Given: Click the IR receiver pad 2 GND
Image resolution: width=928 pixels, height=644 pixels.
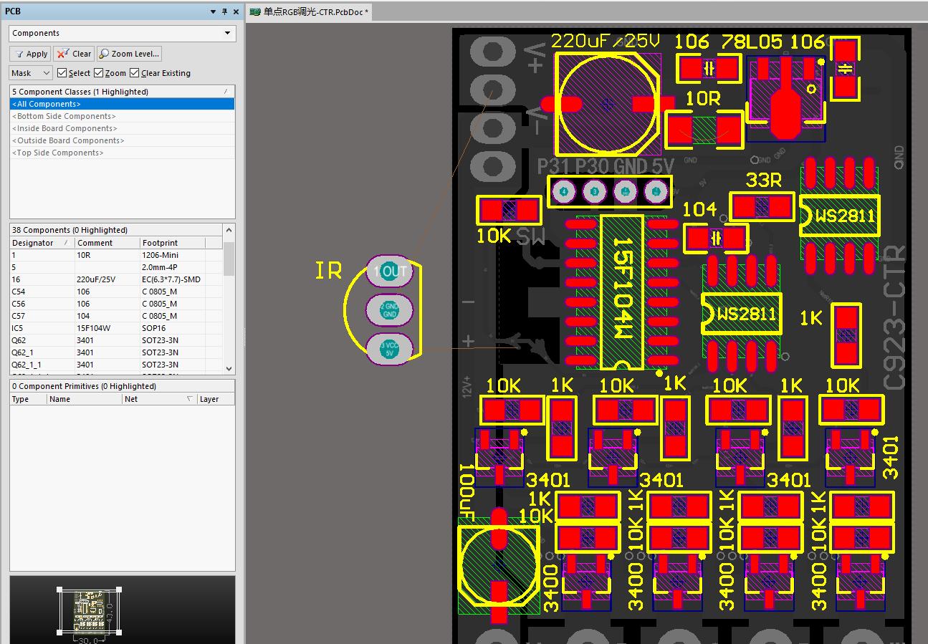Looking at the screenshot, I should (x=389, y=310).
